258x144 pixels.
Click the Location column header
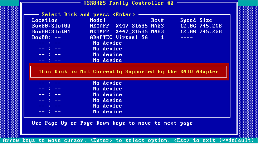45,20
